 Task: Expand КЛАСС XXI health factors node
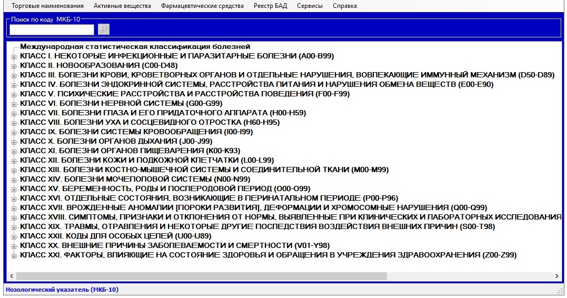click(x=14, y=255)
